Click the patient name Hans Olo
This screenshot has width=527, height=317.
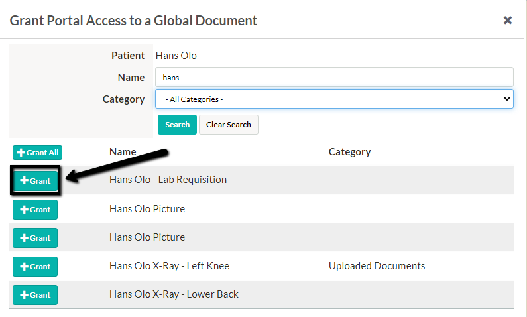(x=176, y=56)
